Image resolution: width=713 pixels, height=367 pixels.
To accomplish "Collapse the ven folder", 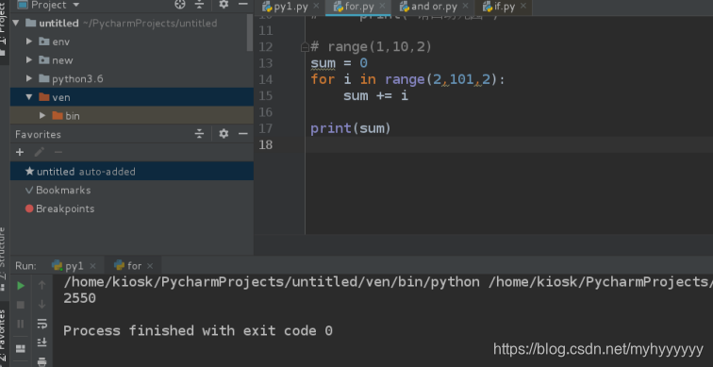I will click(29, 97).
